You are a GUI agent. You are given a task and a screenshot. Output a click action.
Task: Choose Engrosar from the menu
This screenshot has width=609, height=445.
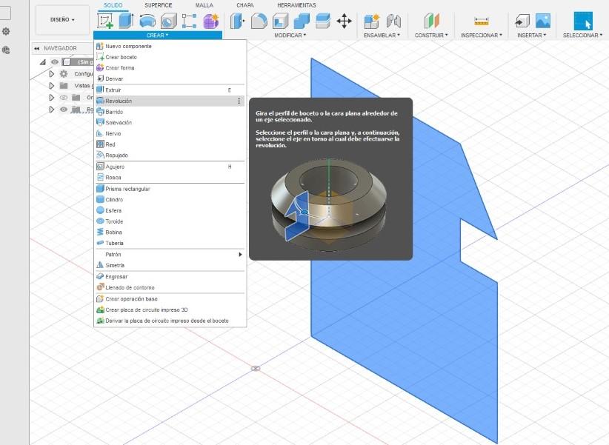coord(170,276)
